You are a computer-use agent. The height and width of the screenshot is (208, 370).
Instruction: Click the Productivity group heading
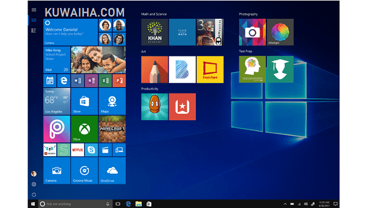[150, 89]
